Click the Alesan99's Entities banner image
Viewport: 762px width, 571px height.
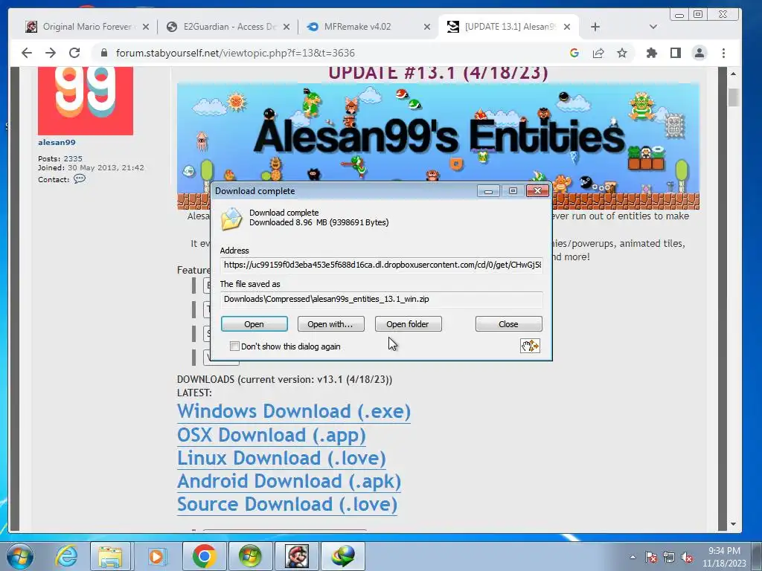tap(438, 146)
